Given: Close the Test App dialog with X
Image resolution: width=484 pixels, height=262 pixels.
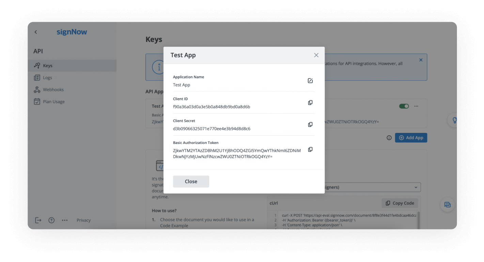Looking at the screenshot, I should (316, 55).
